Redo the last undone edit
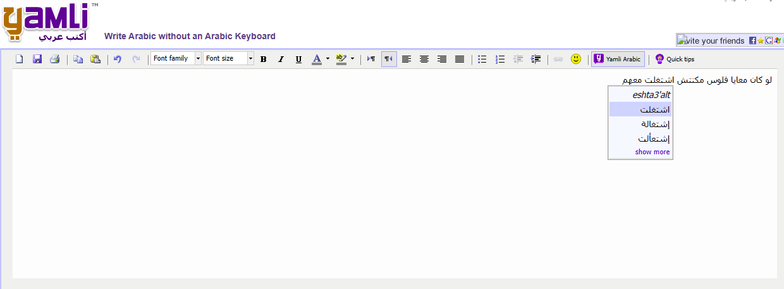The image size is (784, 289). pos(136,59)
